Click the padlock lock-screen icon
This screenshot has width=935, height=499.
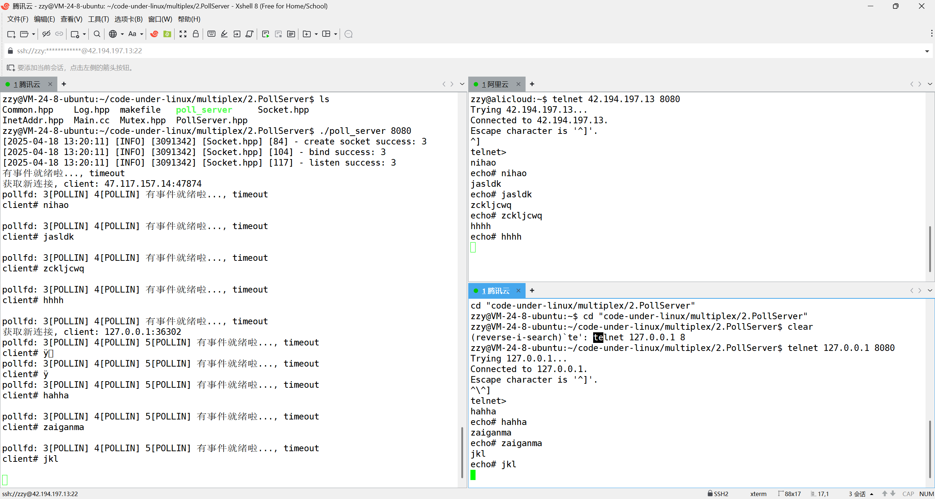196,34
